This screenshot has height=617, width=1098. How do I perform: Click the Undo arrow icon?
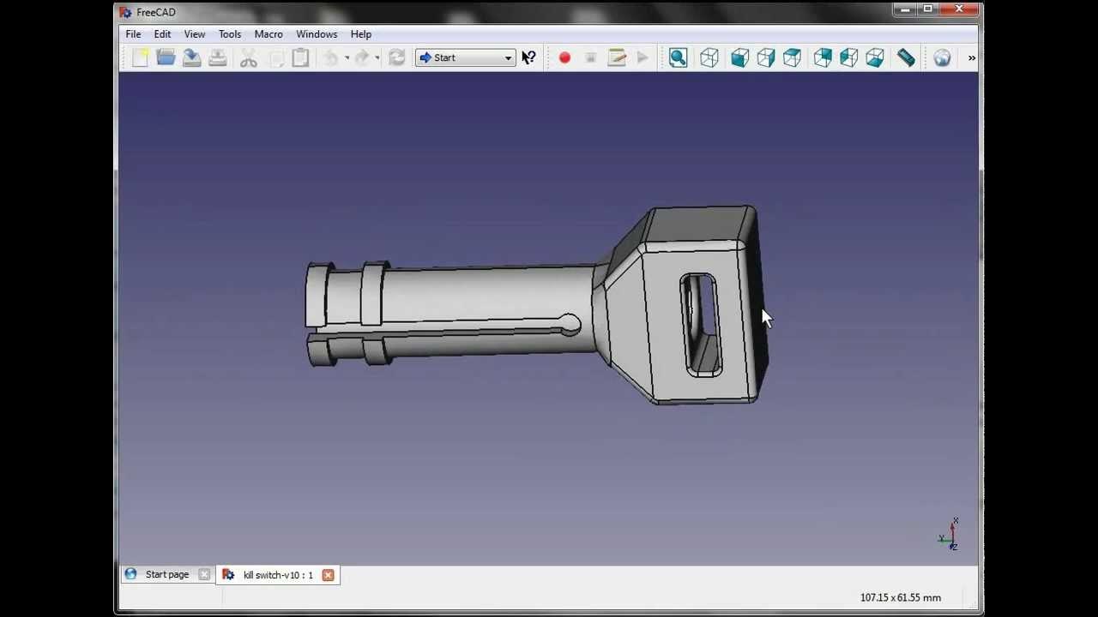pos(331,57)
